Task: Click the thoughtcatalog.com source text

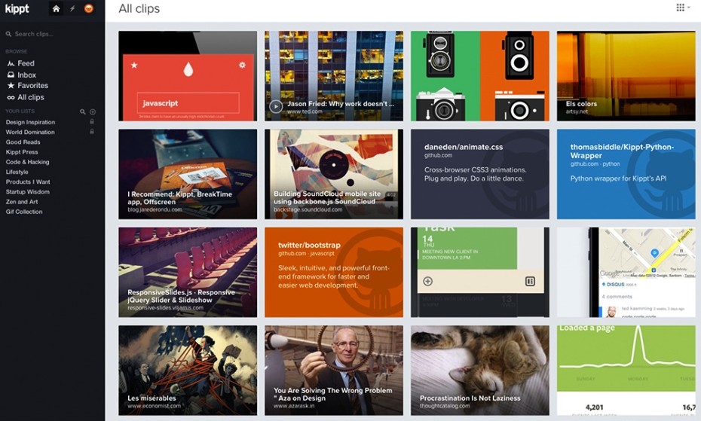Action: 445,406
